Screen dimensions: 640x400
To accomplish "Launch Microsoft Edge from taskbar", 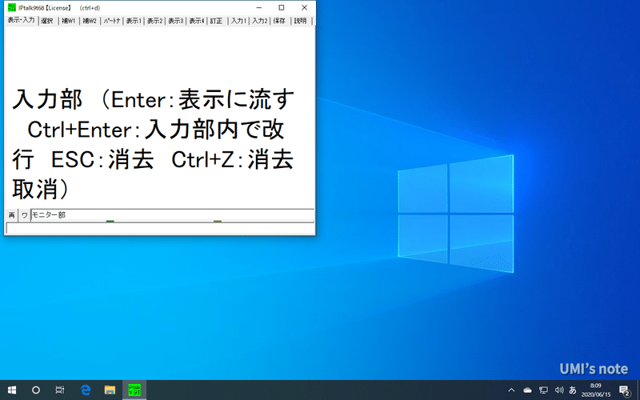I will (x=86, y=390).
